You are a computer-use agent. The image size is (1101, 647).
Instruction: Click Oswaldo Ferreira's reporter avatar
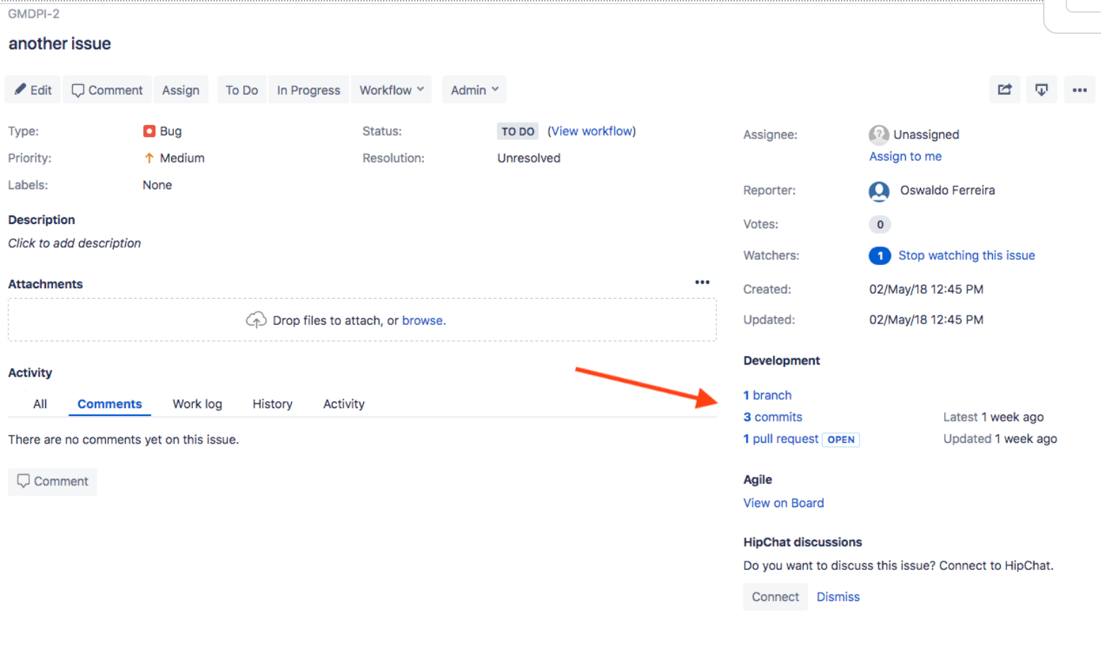pos(878,191)
